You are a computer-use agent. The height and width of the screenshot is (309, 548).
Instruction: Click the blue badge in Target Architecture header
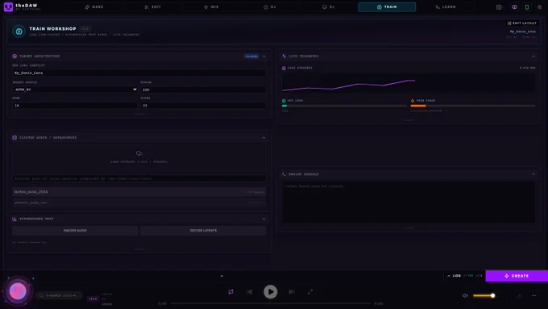coord(251,56)
